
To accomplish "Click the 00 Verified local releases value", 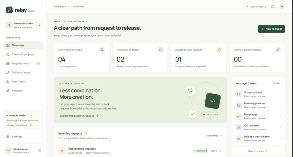I will click(x=238, y=60).
